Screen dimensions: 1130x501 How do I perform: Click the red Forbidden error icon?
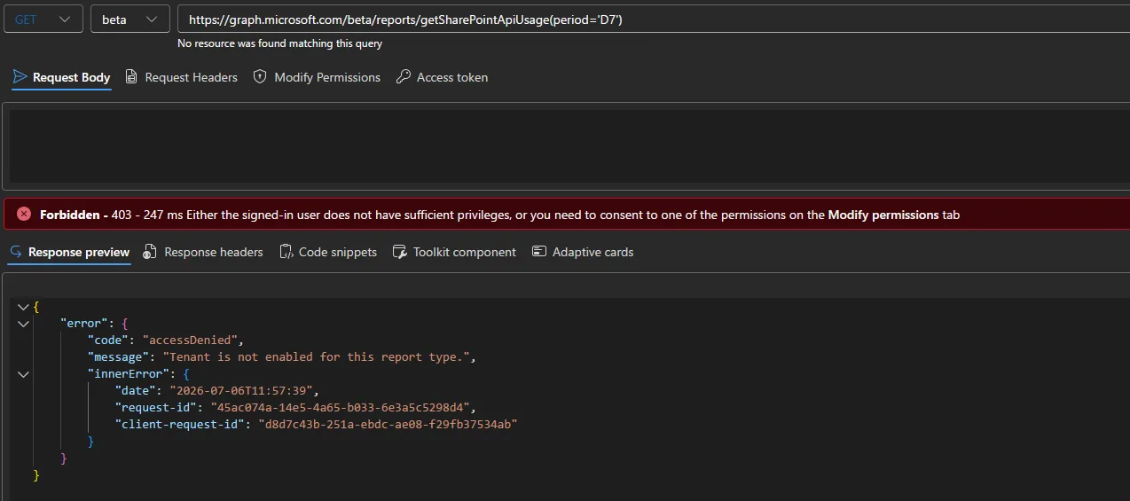point(24,215)
